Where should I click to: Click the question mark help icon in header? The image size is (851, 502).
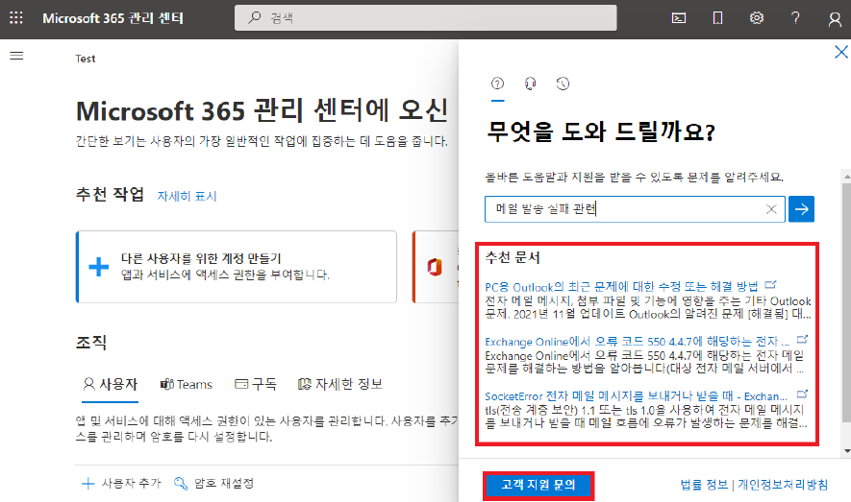tap(795, 18)
